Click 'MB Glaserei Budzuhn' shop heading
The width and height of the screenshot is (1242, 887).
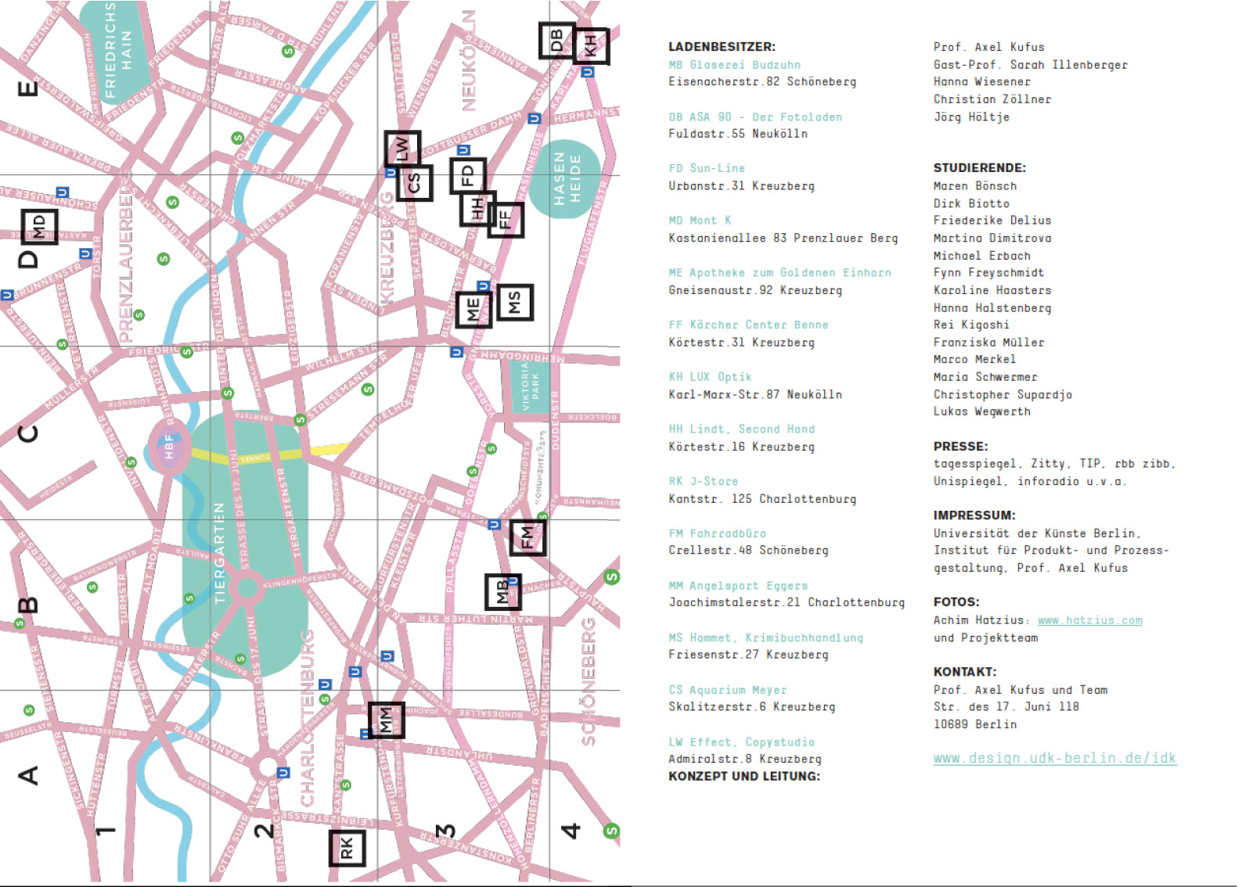tap(734, 65)
